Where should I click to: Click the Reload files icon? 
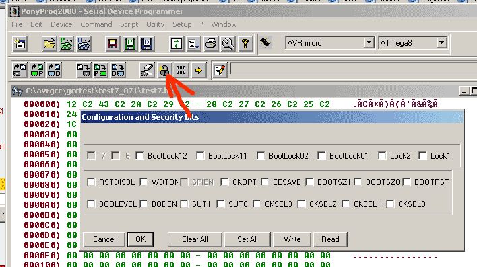pyautogui.click(x=177, y=44)
